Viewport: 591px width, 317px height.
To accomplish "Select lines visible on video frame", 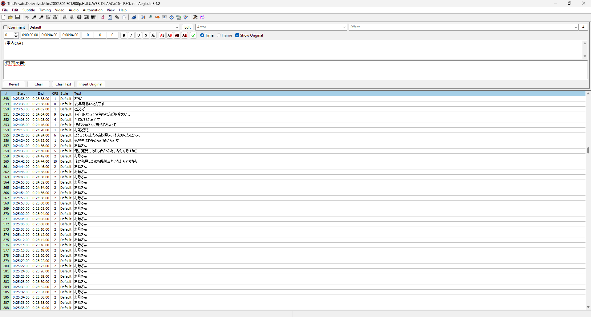I will [79, 17].
